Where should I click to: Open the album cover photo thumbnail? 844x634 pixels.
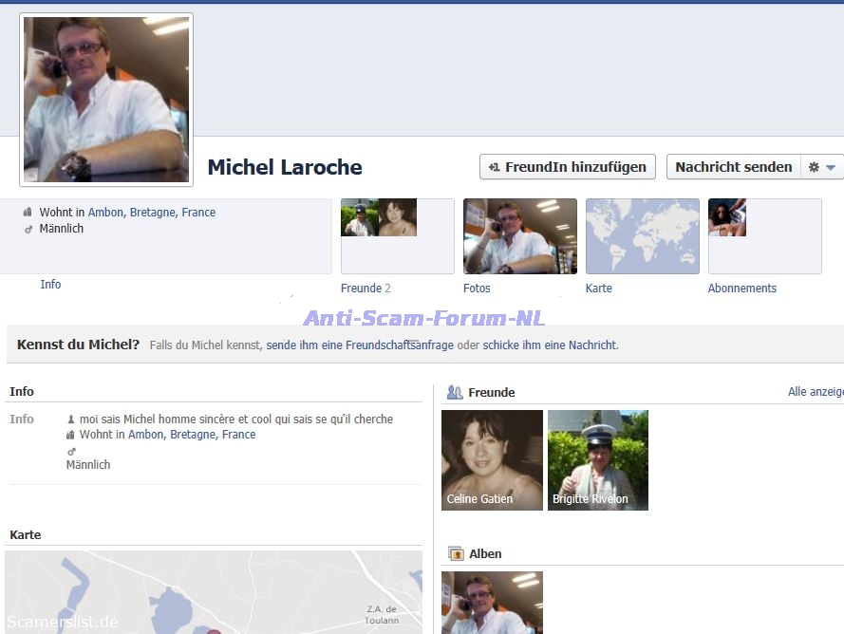tap(492, 602)
